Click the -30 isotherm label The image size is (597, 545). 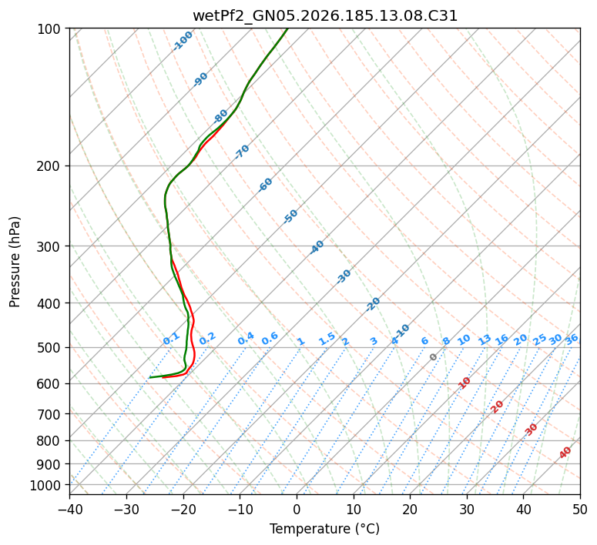pos(344,276)
